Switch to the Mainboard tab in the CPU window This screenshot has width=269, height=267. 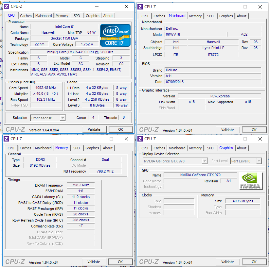click(x=44, y=16)
